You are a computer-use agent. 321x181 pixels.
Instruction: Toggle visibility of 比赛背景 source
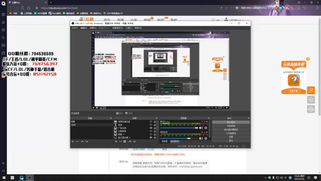pos(151,131)
